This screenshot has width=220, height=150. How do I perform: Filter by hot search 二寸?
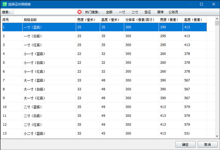135,12
